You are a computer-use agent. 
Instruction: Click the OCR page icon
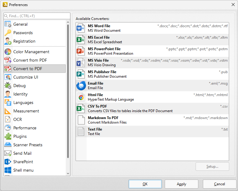pos(8,119)
